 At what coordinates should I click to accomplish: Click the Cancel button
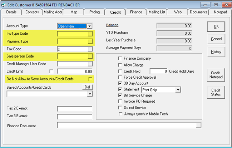tap(216, 39)
